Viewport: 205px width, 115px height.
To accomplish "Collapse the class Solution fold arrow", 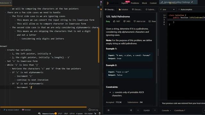I will click(x=166, y=15).
